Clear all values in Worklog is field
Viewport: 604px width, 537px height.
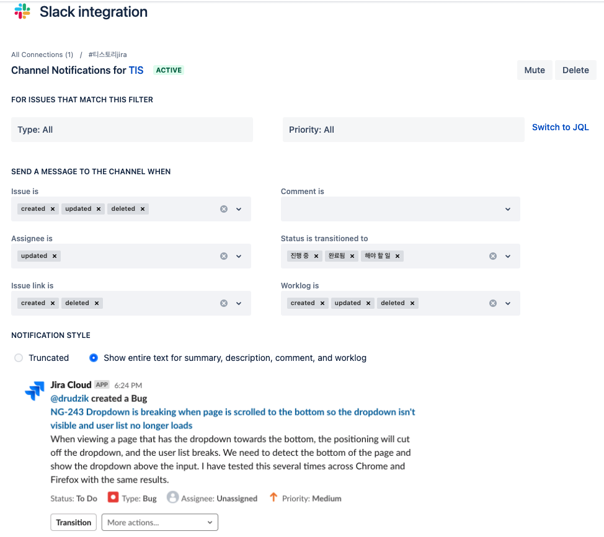pyautogui.click(x=493, y=303)
